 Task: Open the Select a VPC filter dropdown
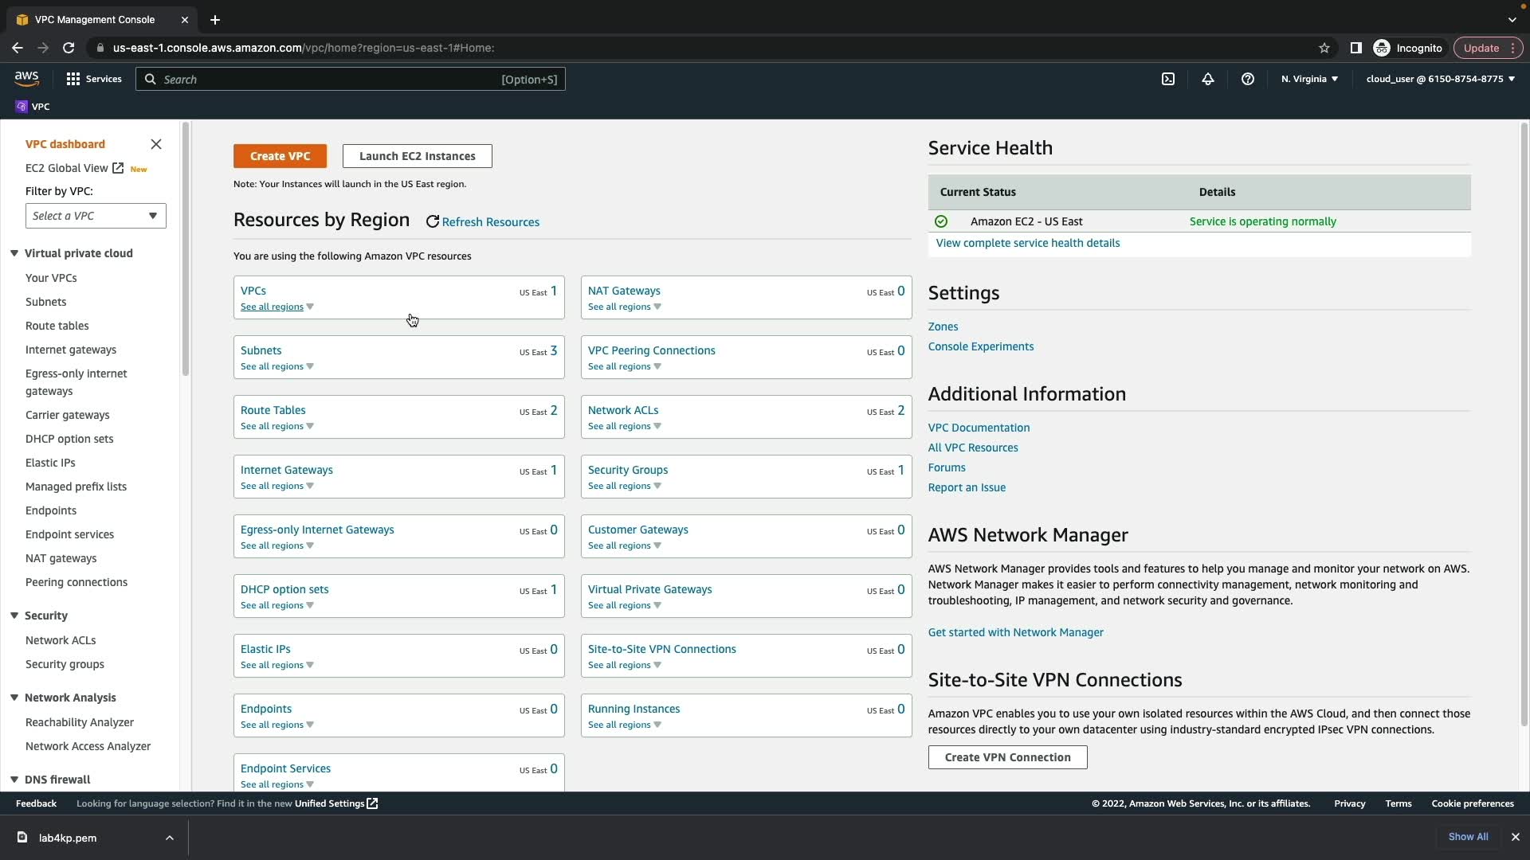tap(96, 216)
